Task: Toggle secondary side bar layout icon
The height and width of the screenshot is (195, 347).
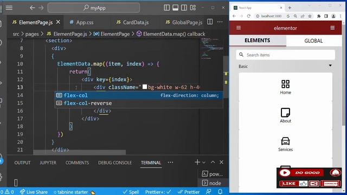Action: click(x=184, y=8)
